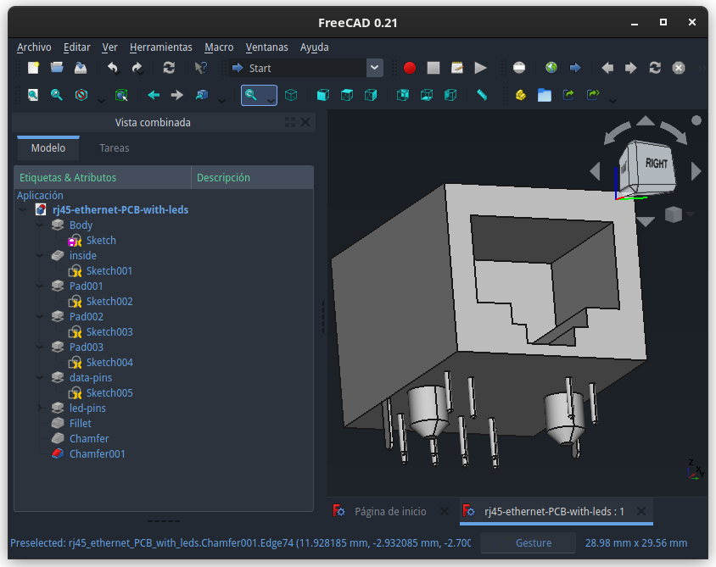Toggle the draw style toolbar icon

coord(81,95)
